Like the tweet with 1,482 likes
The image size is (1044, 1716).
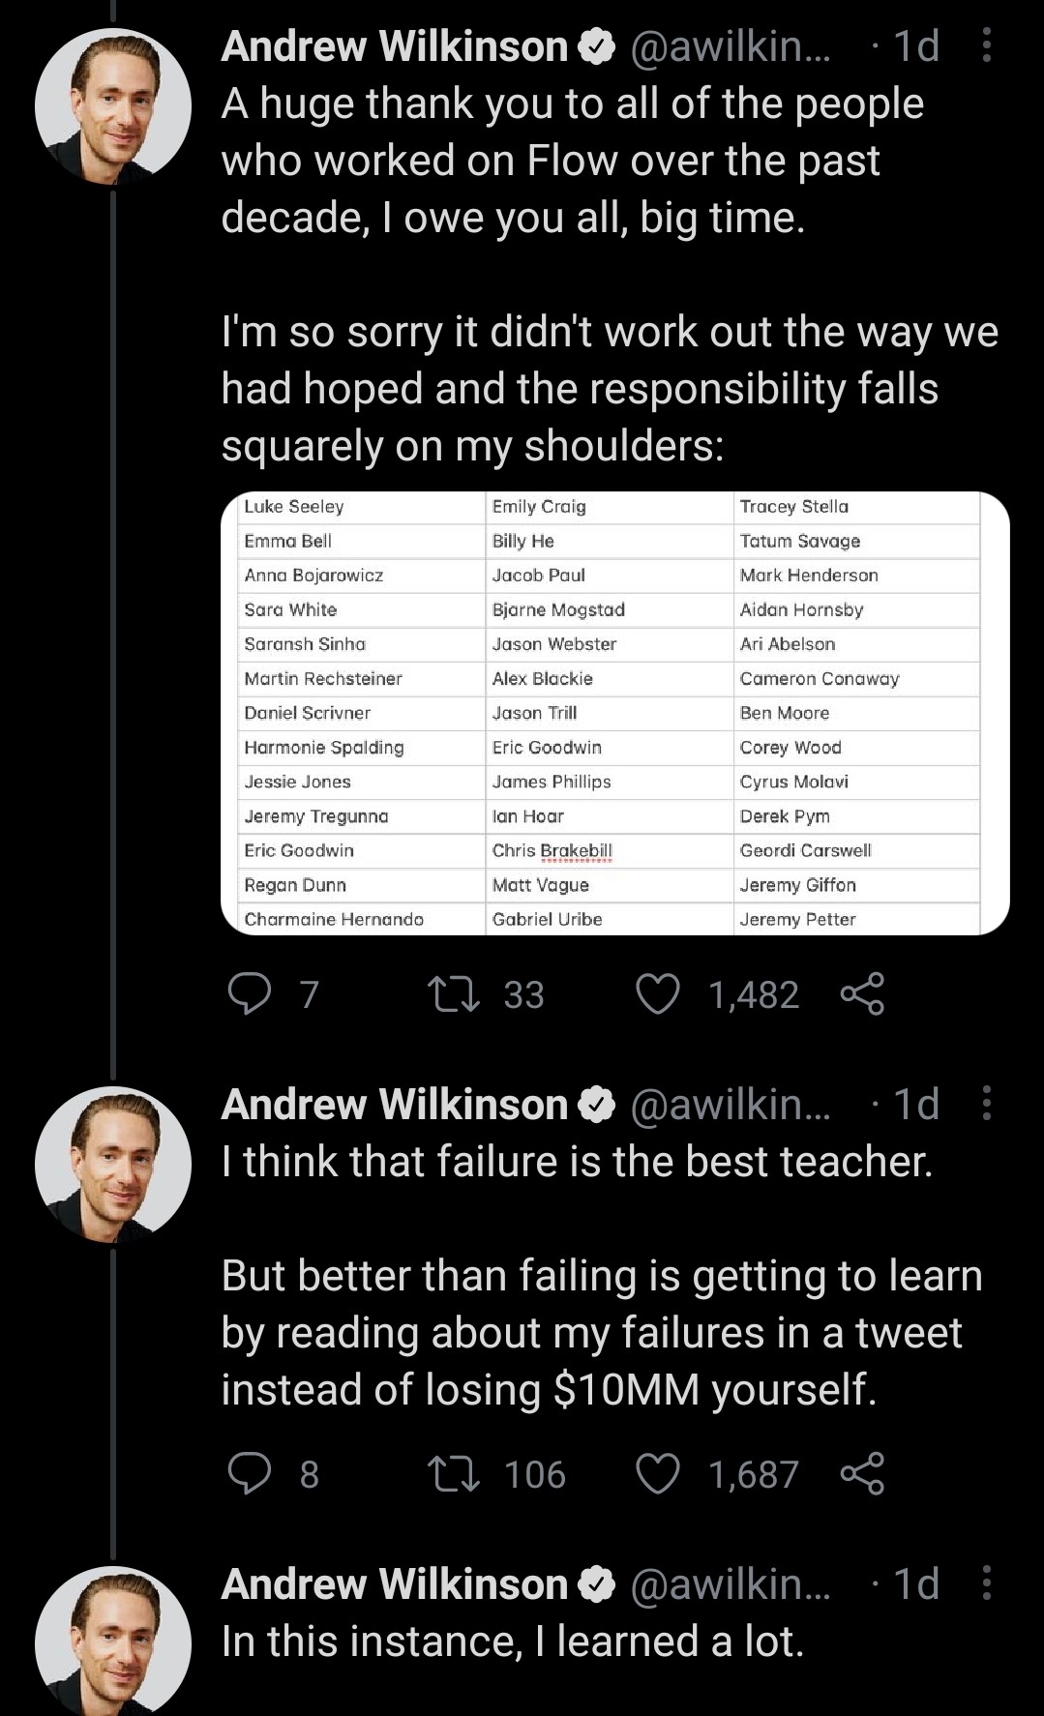(x=658, y=993)
